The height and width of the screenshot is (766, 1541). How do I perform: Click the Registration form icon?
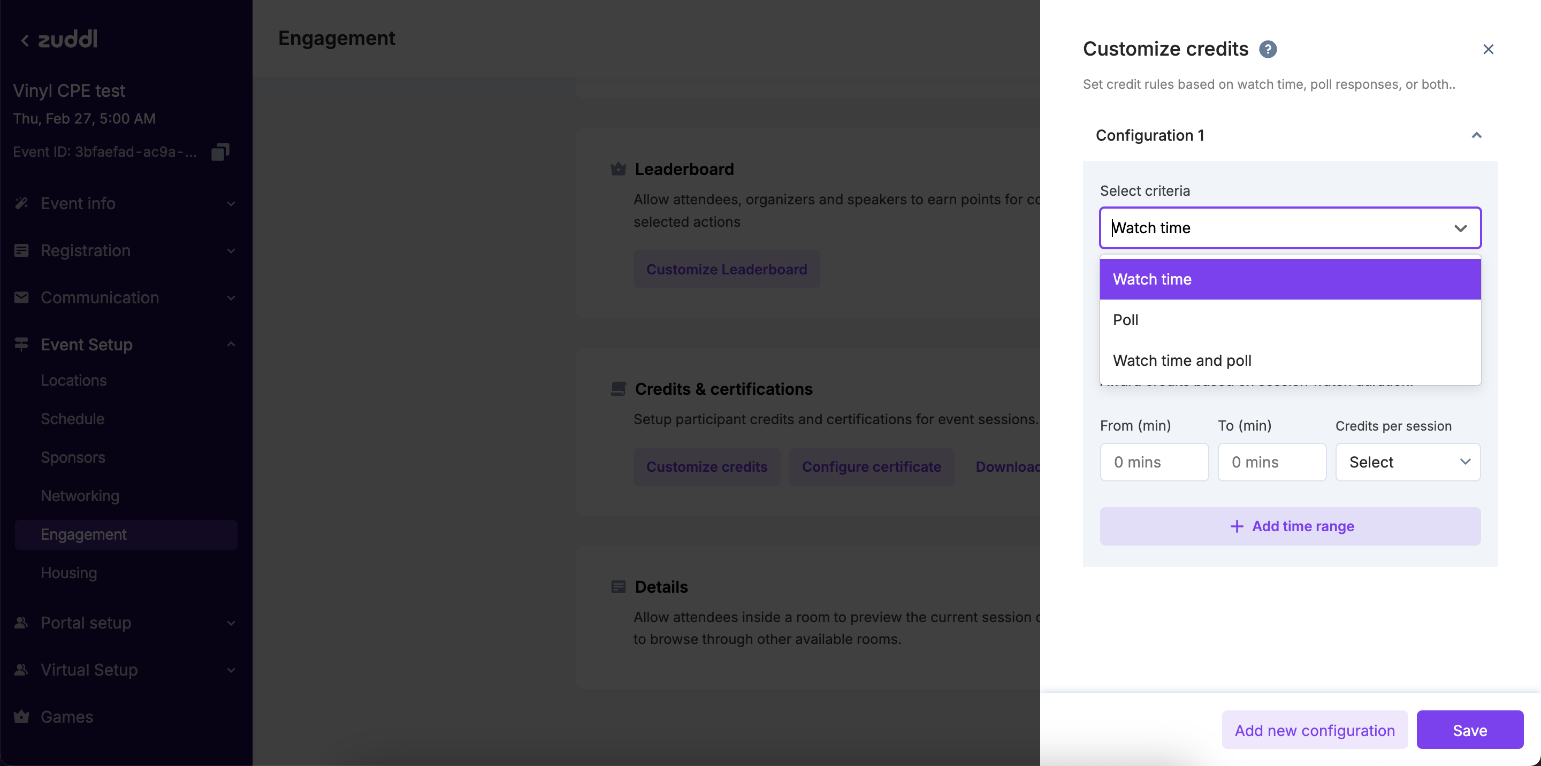pyautogui.click(x=21, y=250)
